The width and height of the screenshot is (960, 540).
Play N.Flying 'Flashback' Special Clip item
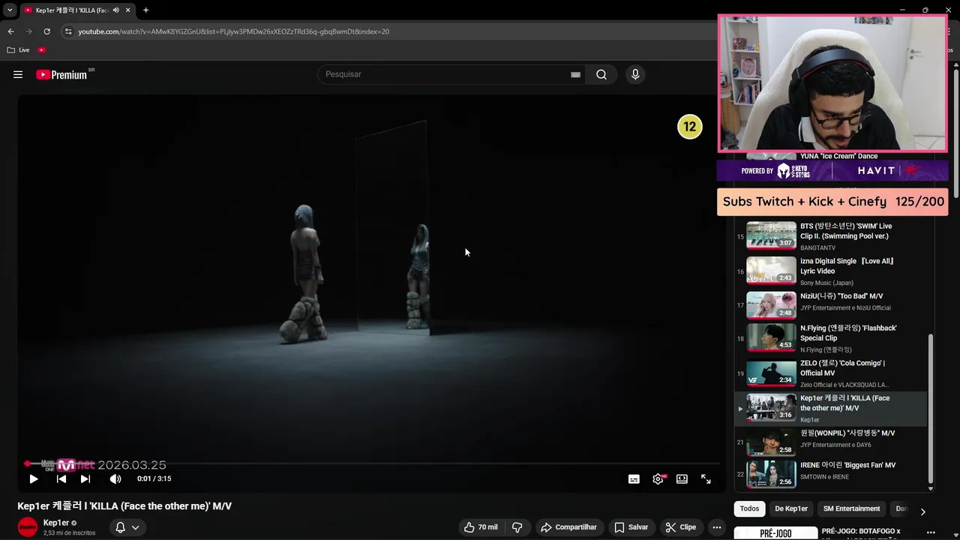click(x=830, y=337)
